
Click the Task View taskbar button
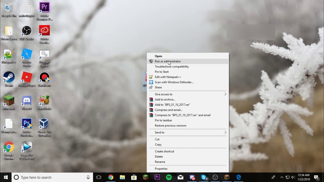click(x=99, y=177)
